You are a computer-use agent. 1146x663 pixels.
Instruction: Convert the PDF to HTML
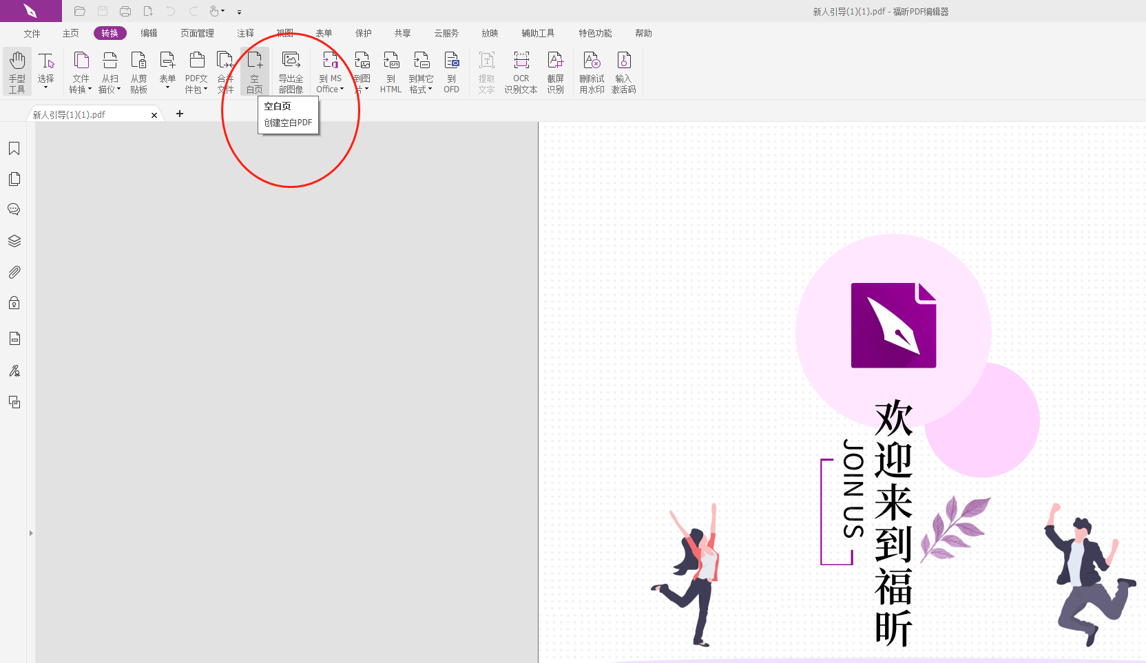[390, 71]
